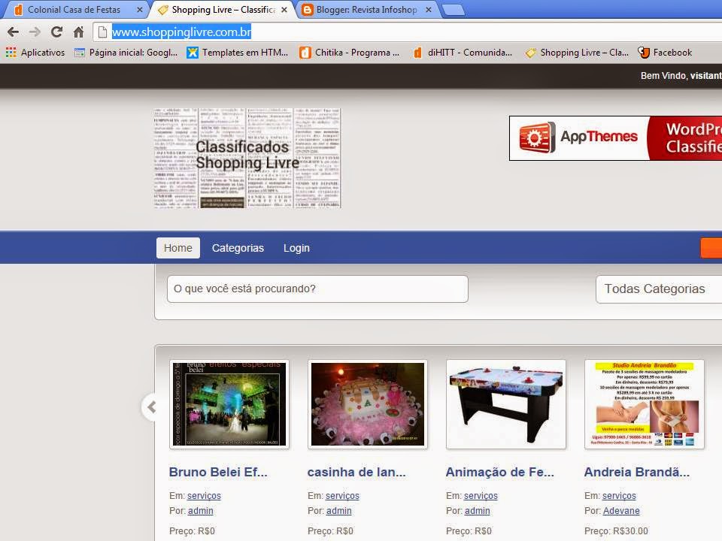Open the air hockey table thumbnail

coord(506,404)
